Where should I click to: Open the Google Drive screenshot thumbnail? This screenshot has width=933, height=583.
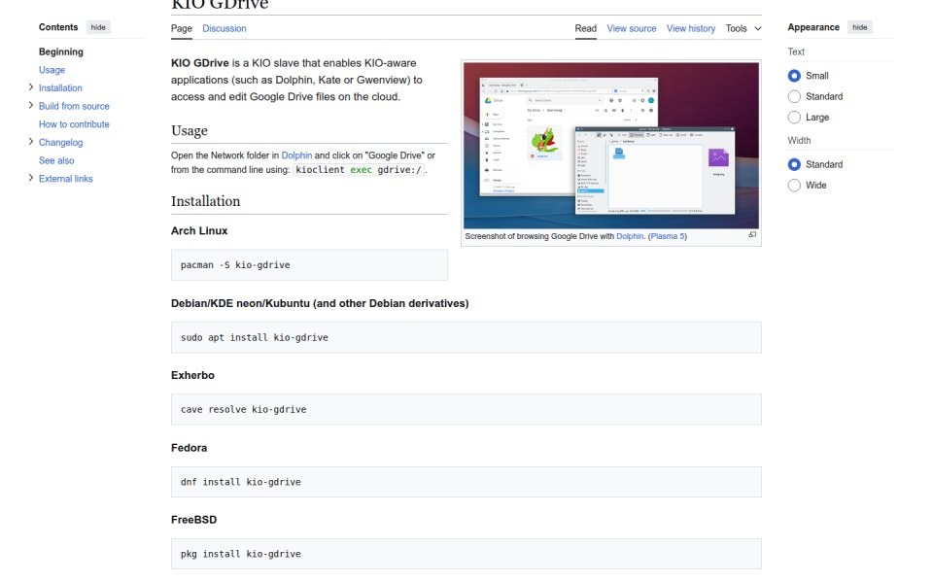point(611,145)
